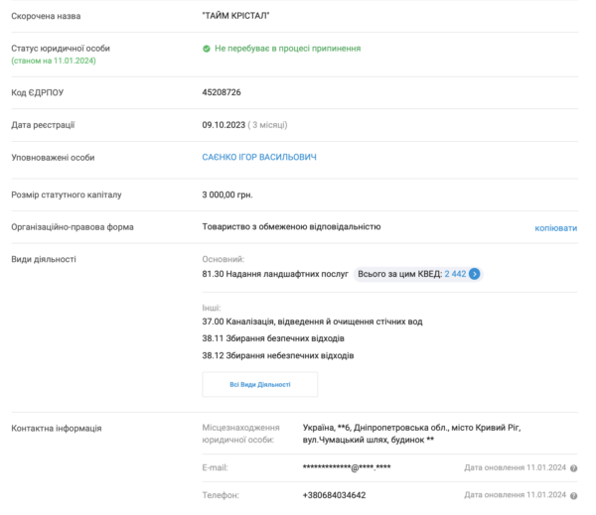Click the blue arrow icon beside 2 442
The height and width of the screenshot is (515, 596).
pyautogui.click(x=475, y=273)
